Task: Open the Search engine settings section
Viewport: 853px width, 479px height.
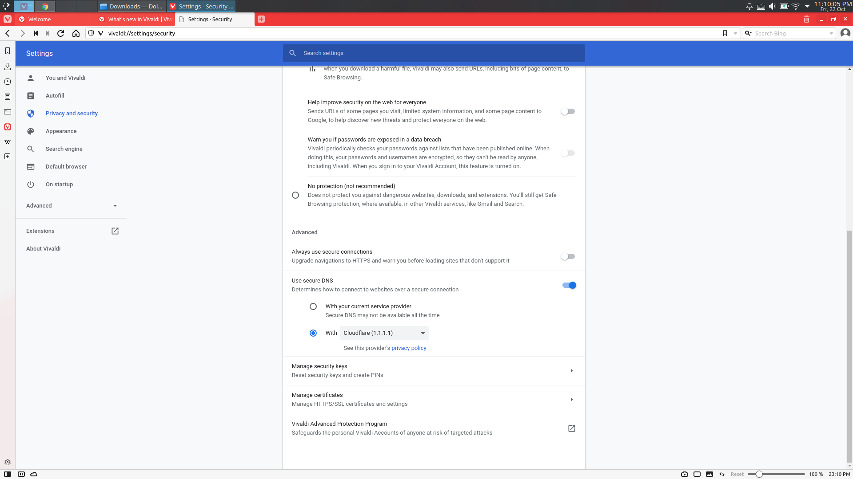Action: click(64, 149)
